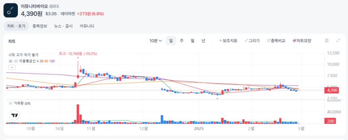The width and height of the screenshot is (348, 140).
Task: Click the 11월 label on time axis
Action: [x=91, y=128]
